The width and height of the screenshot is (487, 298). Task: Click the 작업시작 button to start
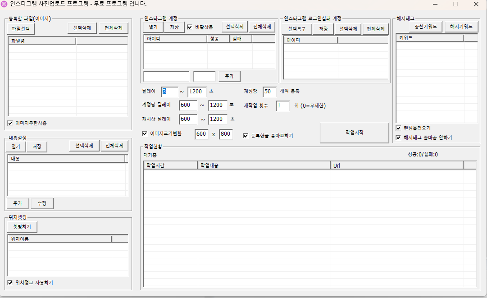[355, 133]
